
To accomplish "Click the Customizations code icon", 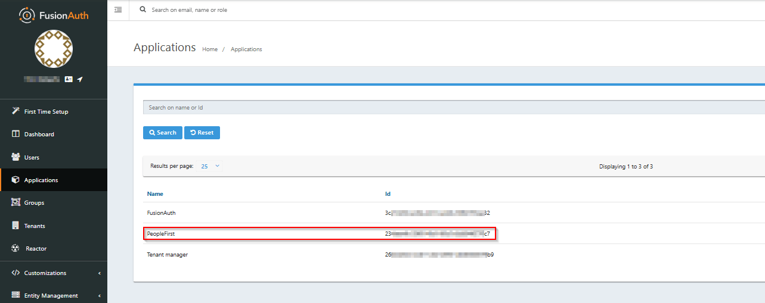I will [16, 273].
